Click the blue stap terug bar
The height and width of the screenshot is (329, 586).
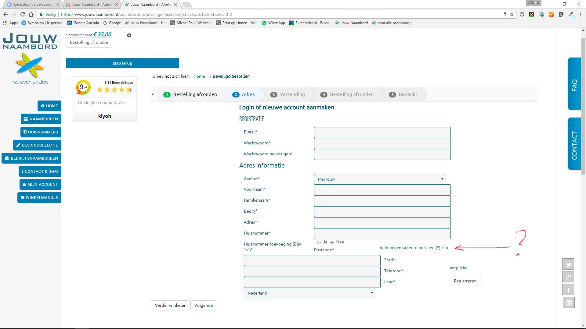coord(122,63)
